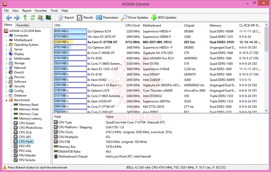
Task: Refresh the benchmark using the green arrows icon
Action: pos(33,18)
